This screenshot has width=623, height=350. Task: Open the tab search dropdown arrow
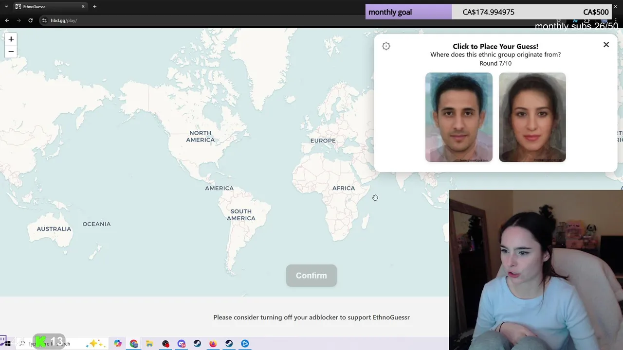point(6,7)
